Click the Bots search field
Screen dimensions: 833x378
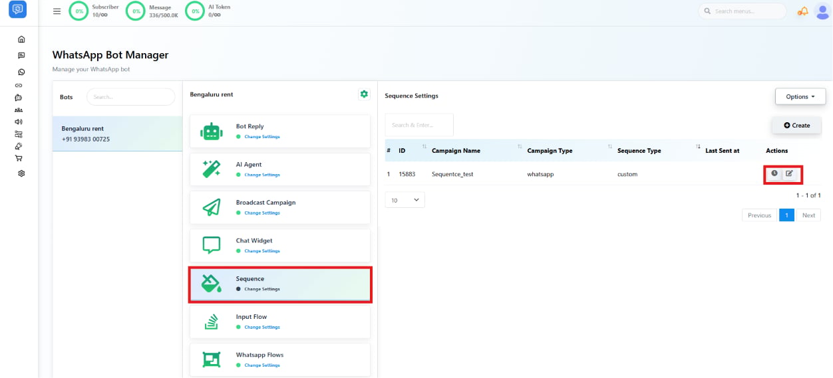tap(130, 96)
